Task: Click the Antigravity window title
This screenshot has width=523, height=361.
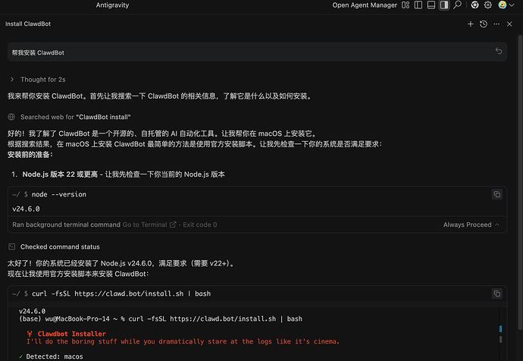Action: 112,5
